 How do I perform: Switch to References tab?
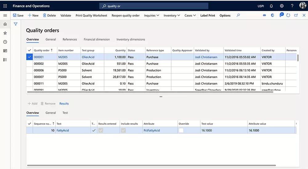click(70, 39)
